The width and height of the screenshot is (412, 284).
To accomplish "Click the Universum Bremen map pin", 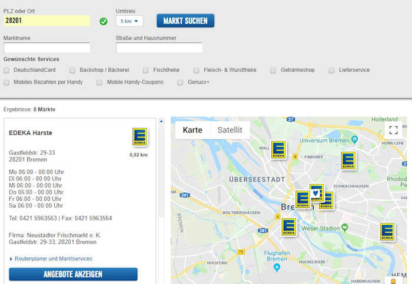I will 355,139.
